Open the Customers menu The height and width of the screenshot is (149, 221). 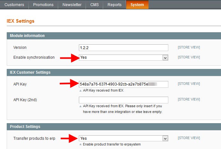pos(14,5)
